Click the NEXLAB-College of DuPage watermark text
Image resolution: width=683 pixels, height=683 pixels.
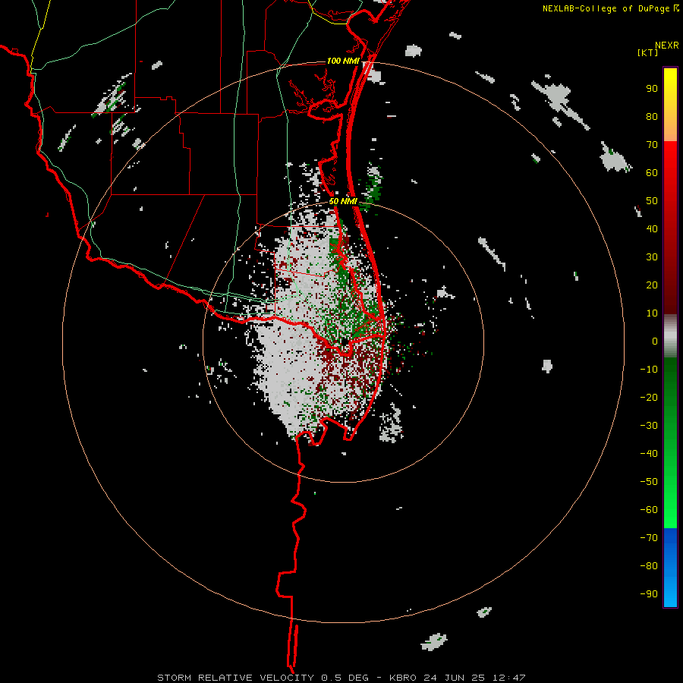point(611,8)
